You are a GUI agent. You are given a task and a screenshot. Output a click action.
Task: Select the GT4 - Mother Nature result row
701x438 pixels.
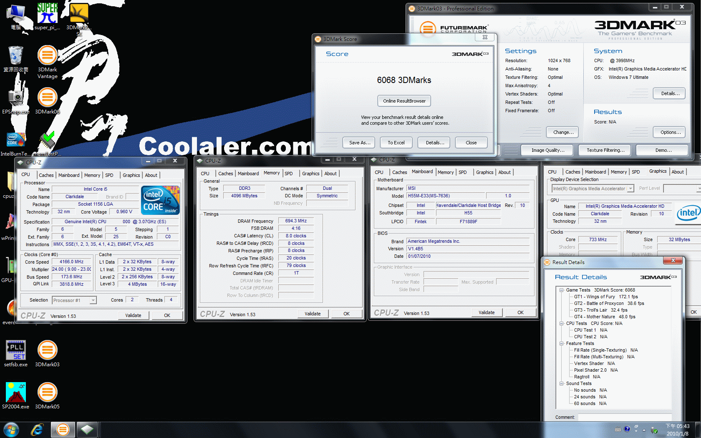605,317
